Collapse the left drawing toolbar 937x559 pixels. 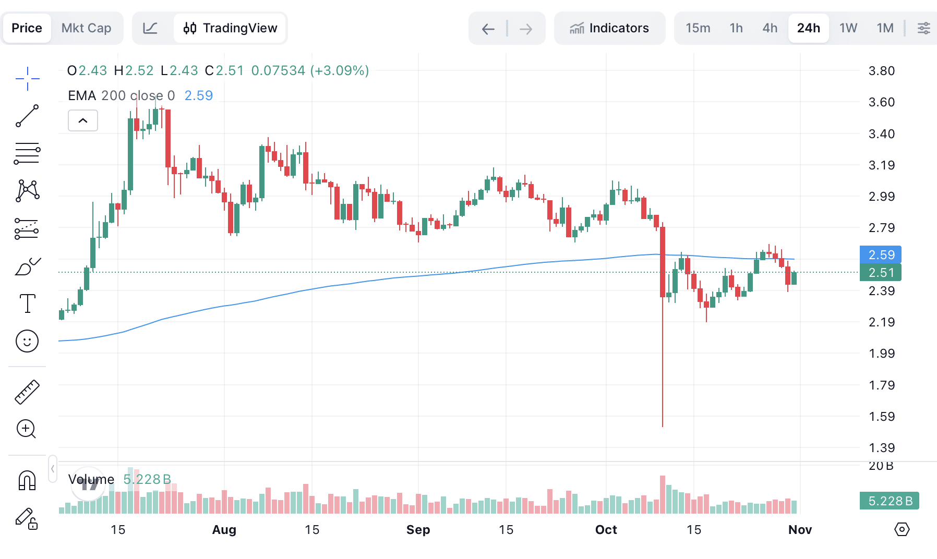tap(53, 469)
